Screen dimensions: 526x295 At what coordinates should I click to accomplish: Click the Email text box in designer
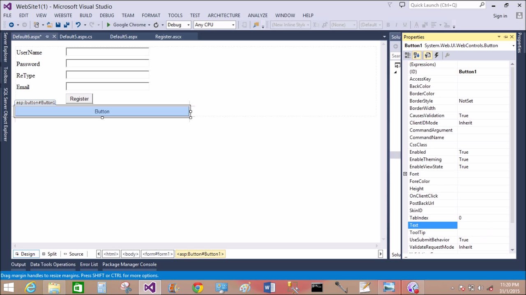coord(108,86)
